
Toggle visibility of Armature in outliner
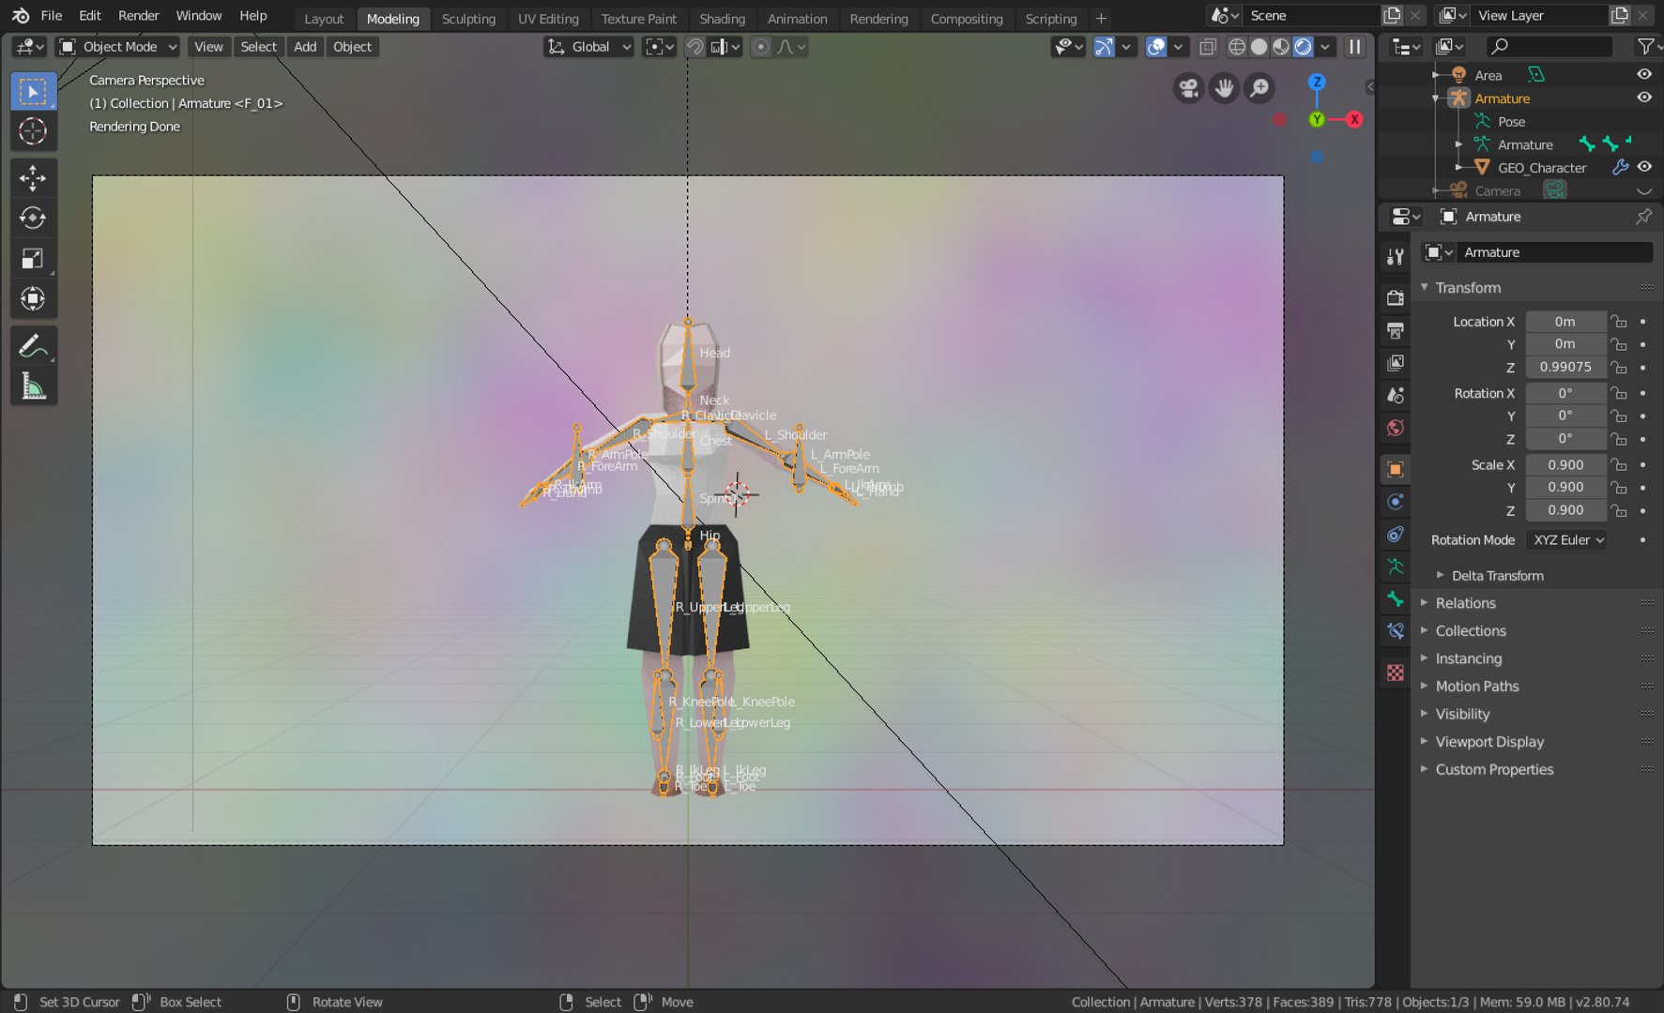tap(1644, 98)
